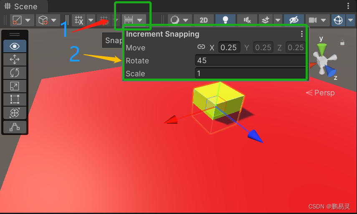
Task: Click the Scale label
Action: (135, 74)
